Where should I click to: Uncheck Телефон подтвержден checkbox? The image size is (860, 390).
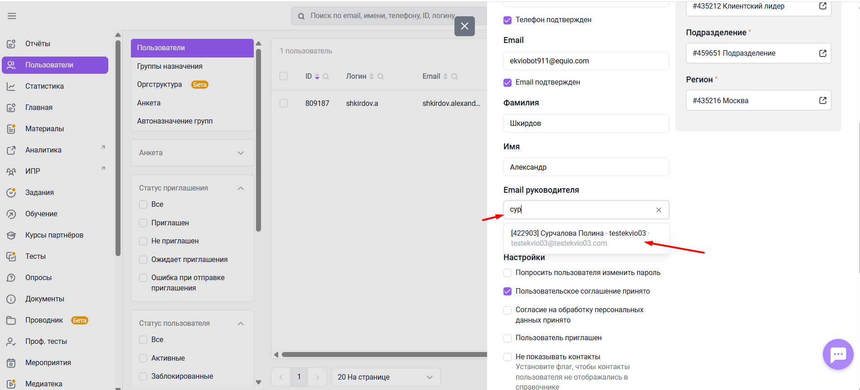coord(507,20)
